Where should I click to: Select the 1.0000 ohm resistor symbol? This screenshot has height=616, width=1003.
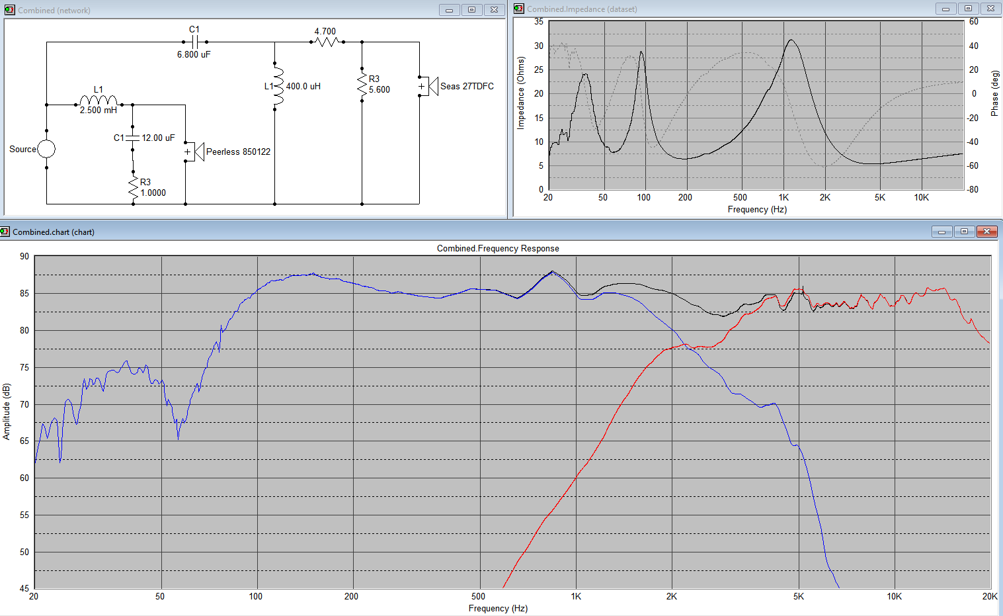pyautogui.click(x=134, y=187)
